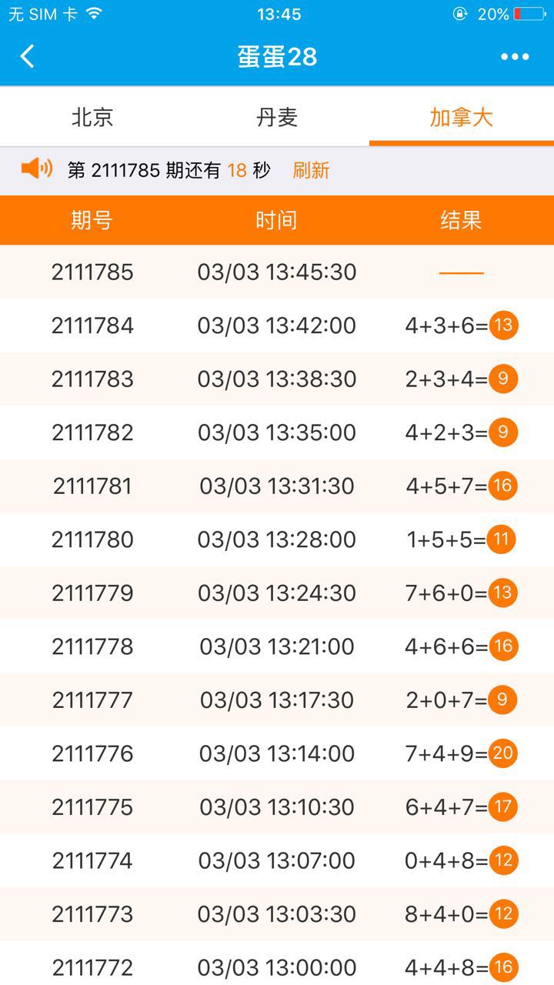
Task: Tap the result badge 20 for 2111776
Action: [503, 753]
